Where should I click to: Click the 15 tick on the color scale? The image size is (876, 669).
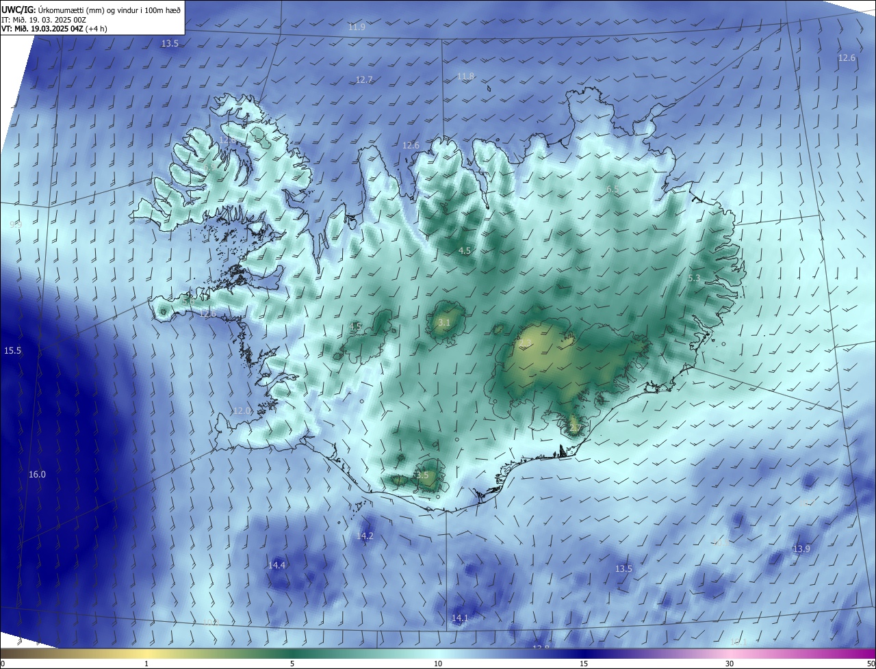[584, 664]
